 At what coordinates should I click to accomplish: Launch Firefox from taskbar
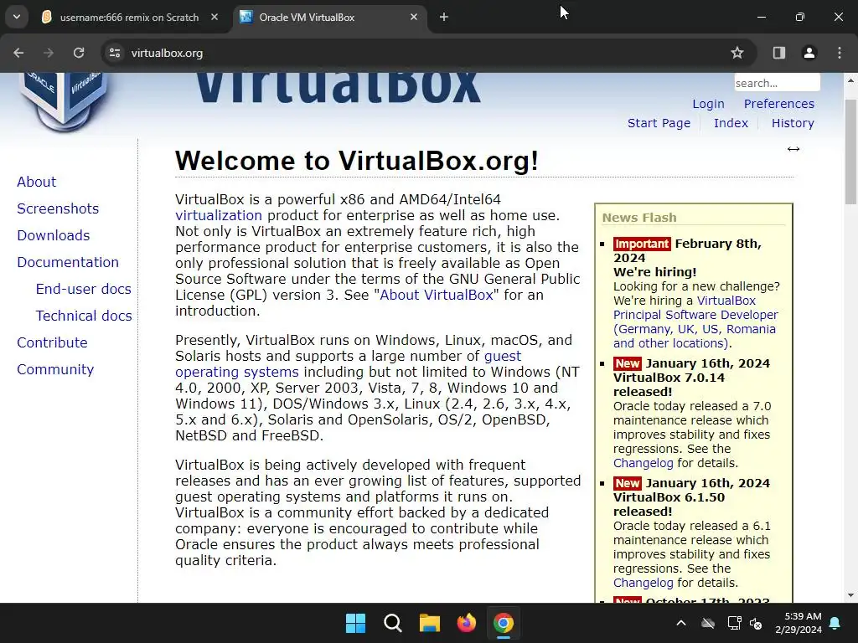click(466, 623)
